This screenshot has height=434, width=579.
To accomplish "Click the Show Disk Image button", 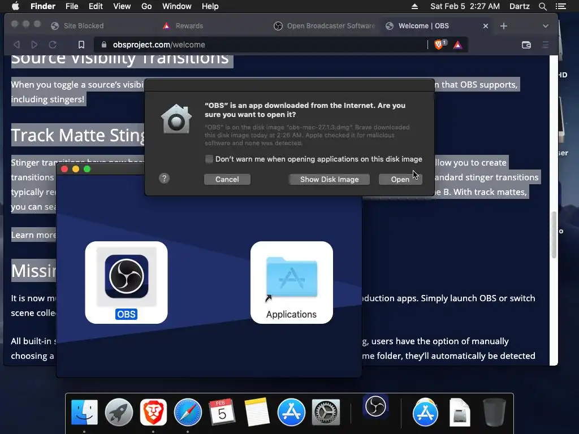I will click(x=330, y=179).
